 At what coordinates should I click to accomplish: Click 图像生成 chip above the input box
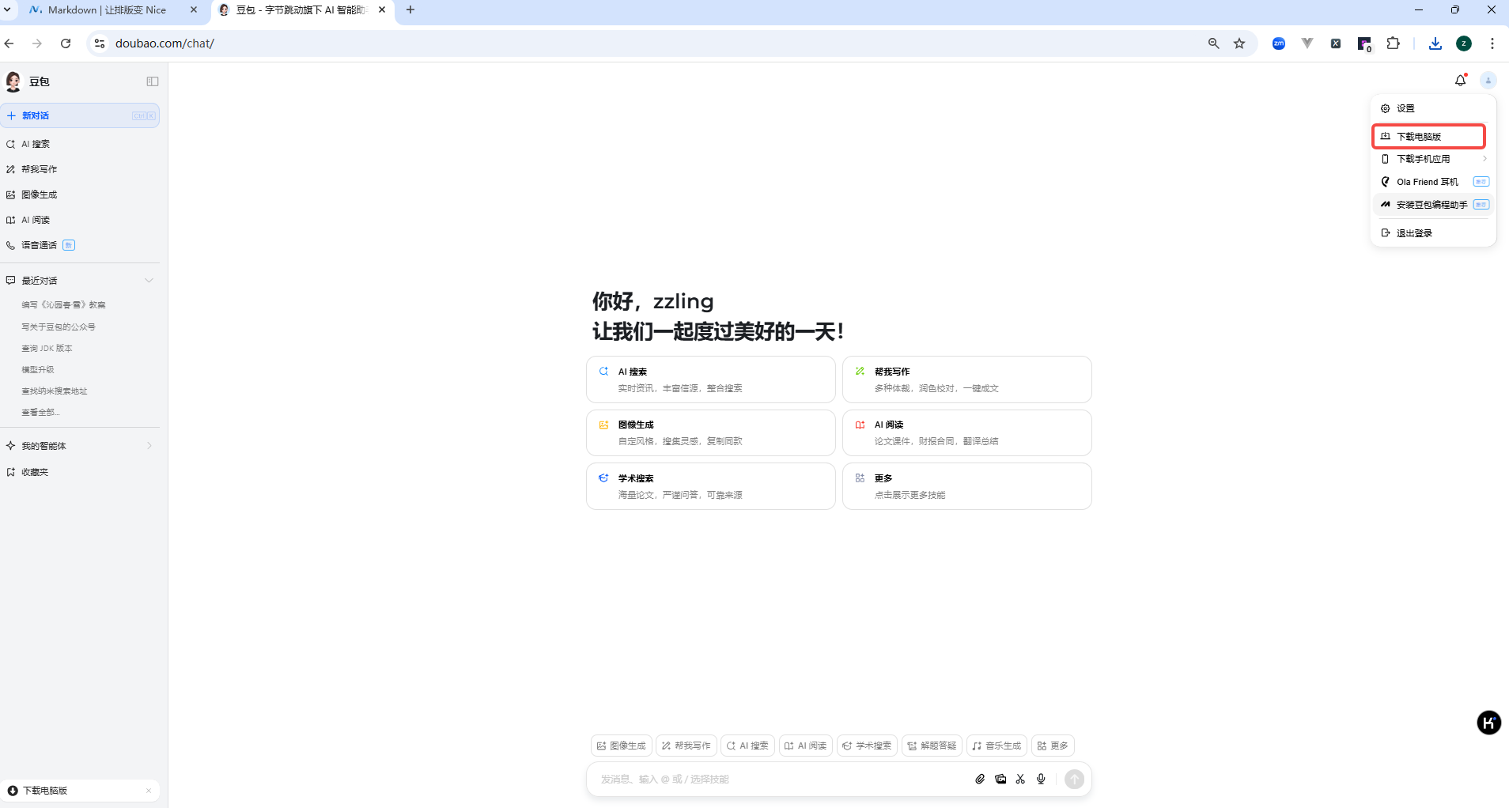(621, 746)
